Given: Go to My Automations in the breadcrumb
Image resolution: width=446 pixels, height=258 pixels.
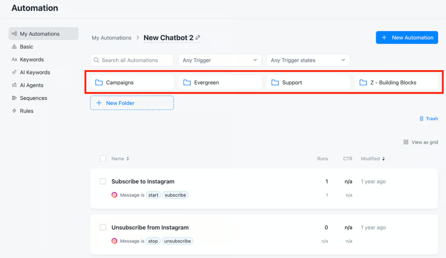Looking at the screenshot, I should [111, 38].
